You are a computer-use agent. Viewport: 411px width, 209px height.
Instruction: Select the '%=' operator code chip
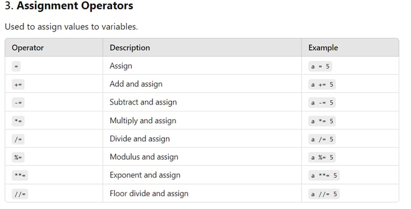pyautogui.click(x=18, y=157)
